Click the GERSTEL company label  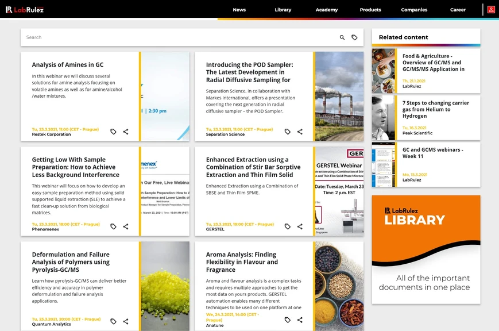coord(215,229)
